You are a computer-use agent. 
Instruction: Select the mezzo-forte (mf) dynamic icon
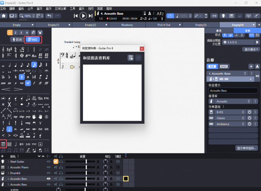click(x=28, y=83)
